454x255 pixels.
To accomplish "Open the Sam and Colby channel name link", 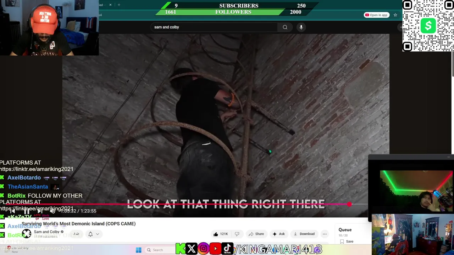I will 46,232.
